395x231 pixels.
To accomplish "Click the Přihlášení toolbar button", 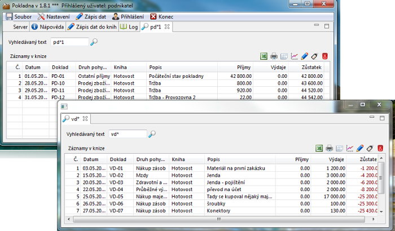I will click(128, 16).
